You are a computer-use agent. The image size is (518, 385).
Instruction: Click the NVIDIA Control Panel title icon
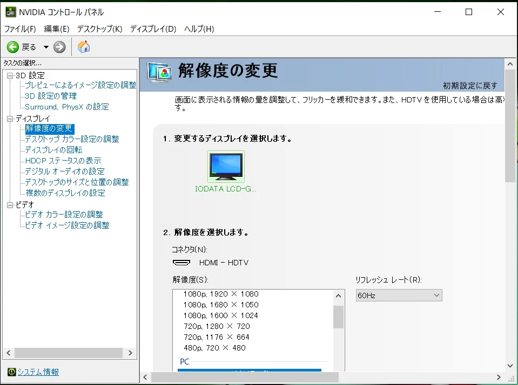11,12
